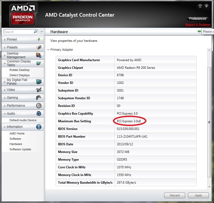Open Rotate Desktop page
Viewport: 214px width, 203px height.
click(x=20, y=70)
